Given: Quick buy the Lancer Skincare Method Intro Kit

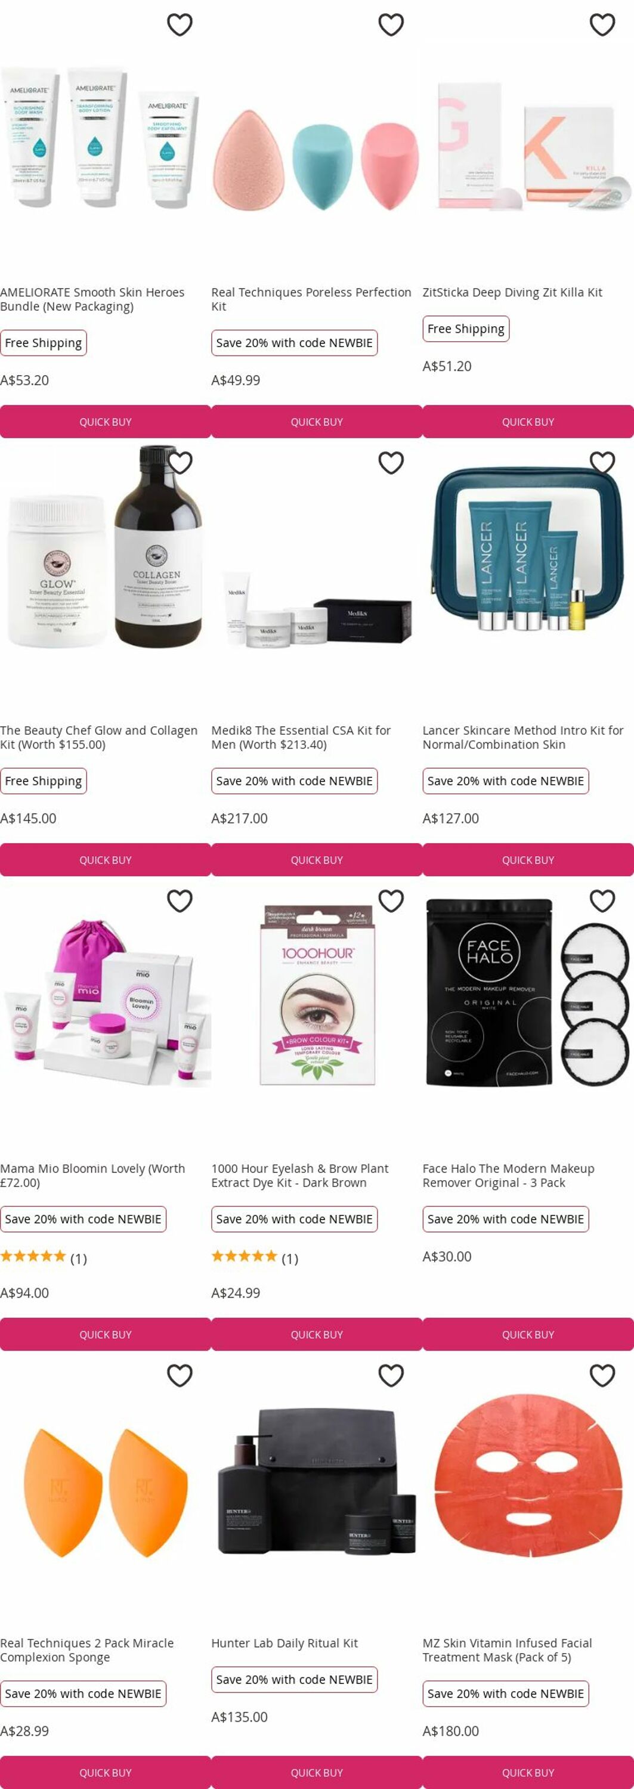Looking at the screenshot, I should click(x=528, y=860).
